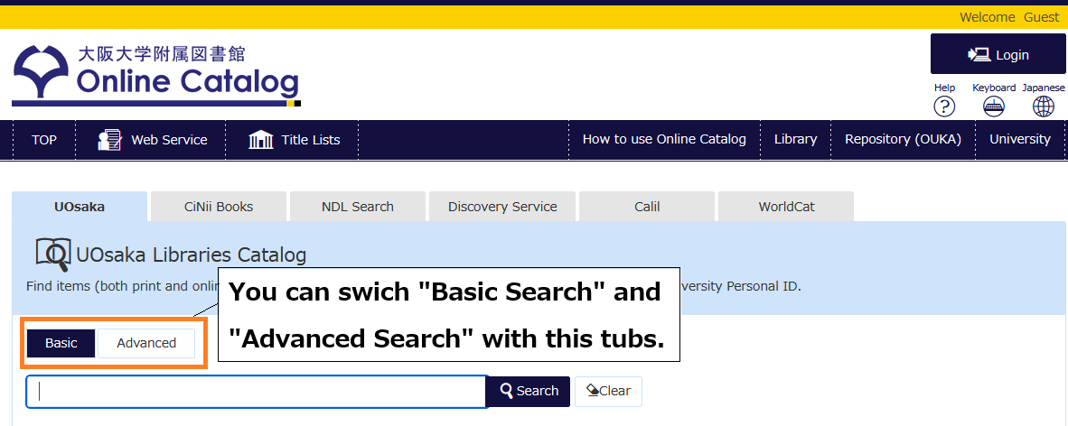Open Repository (OUKA) link
1068x426 pixels.
[x=903, y=139]
